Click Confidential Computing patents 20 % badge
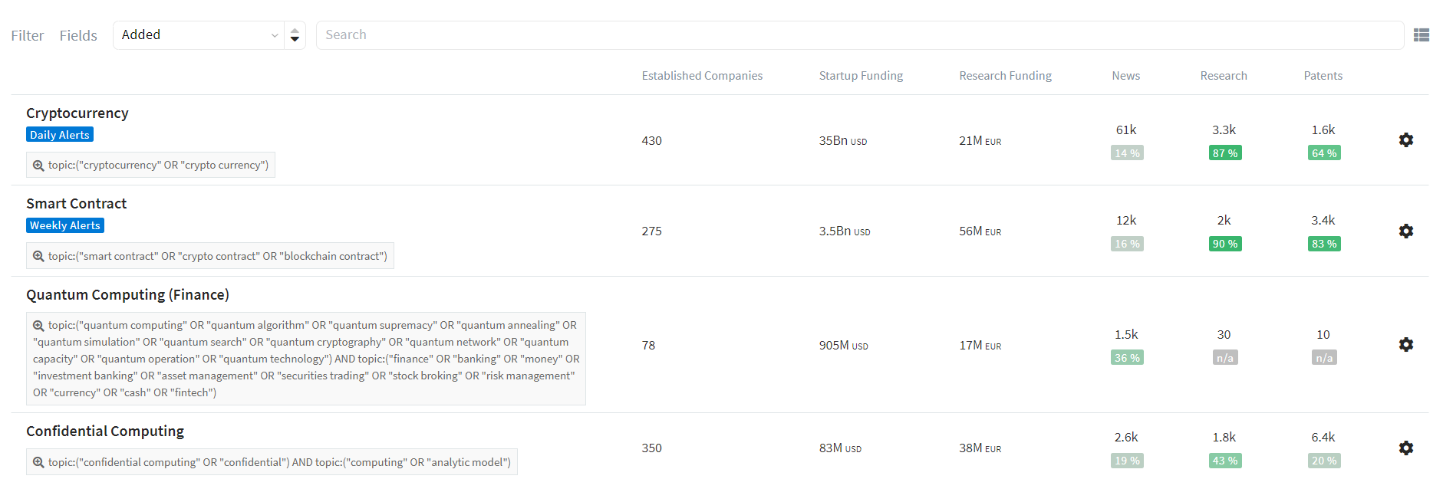1443x502 pixels. point(1324,461)
